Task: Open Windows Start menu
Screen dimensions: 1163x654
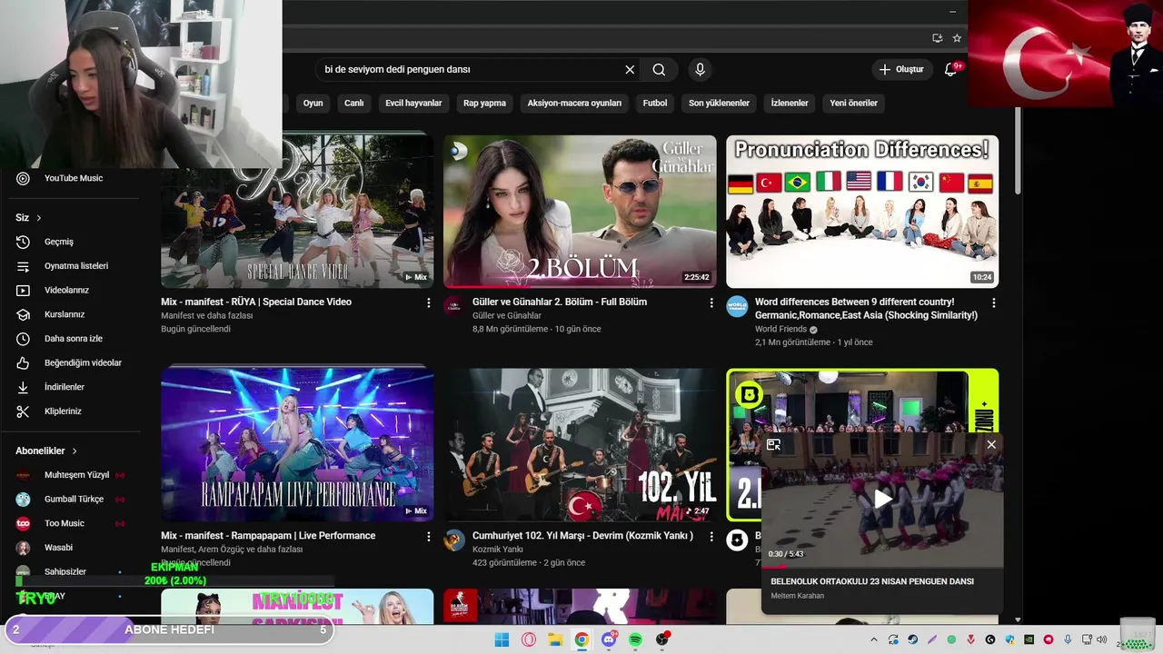Action: (x=502, y=639)
